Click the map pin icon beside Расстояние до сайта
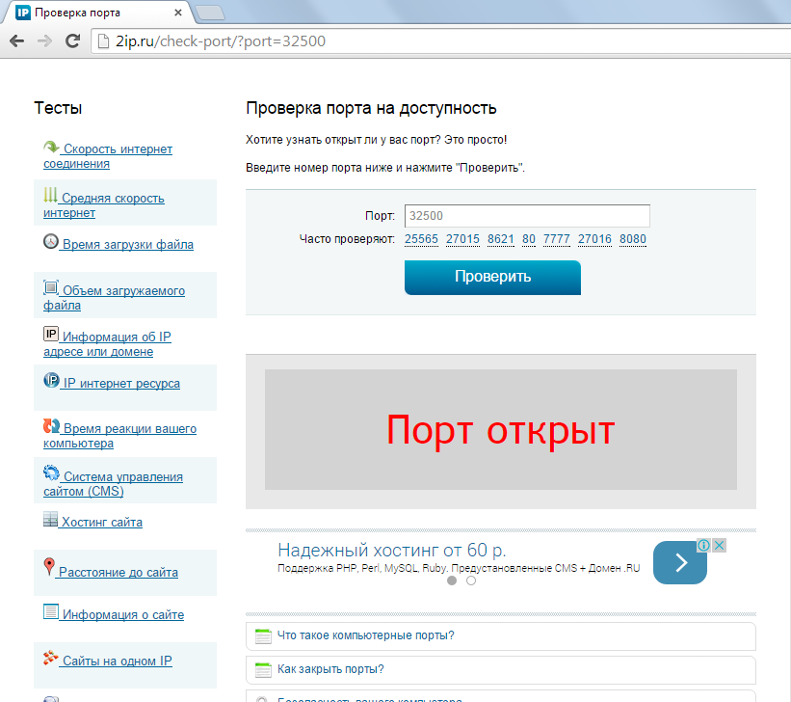This screenshot has width=791, height=702. tap(49, 567)
